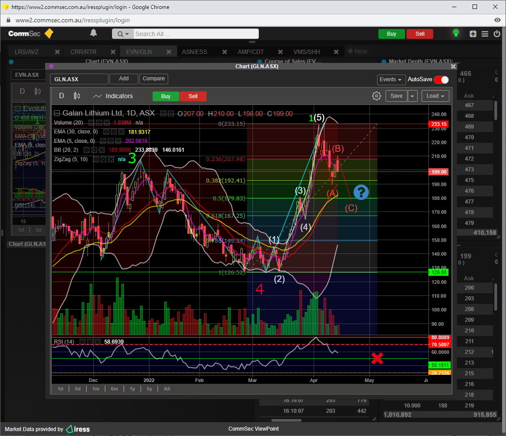Open settings gear for Volume (20) indicator
The width and height of the screenshot is (506, 436).
pyautogui.click(x=100, y=123)
